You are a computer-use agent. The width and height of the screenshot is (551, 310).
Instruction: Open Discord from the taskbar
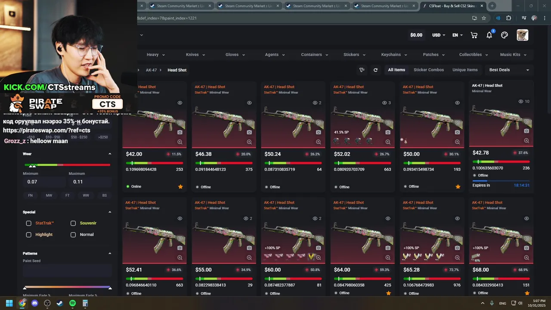click(34, 303)
